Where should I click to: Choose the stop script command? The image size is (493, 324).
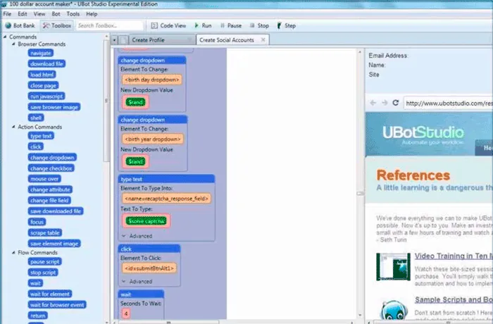pos(43,273)
